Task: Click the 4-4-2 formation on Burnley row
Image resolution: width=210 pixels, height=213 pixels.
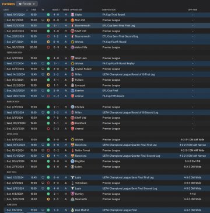Action: [x=193, y=194]
